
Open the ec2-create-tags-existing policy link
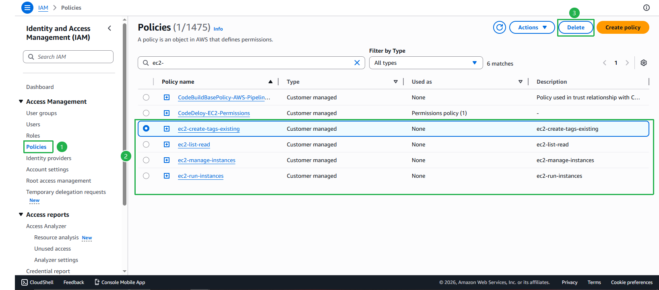(x=209, y=129)
